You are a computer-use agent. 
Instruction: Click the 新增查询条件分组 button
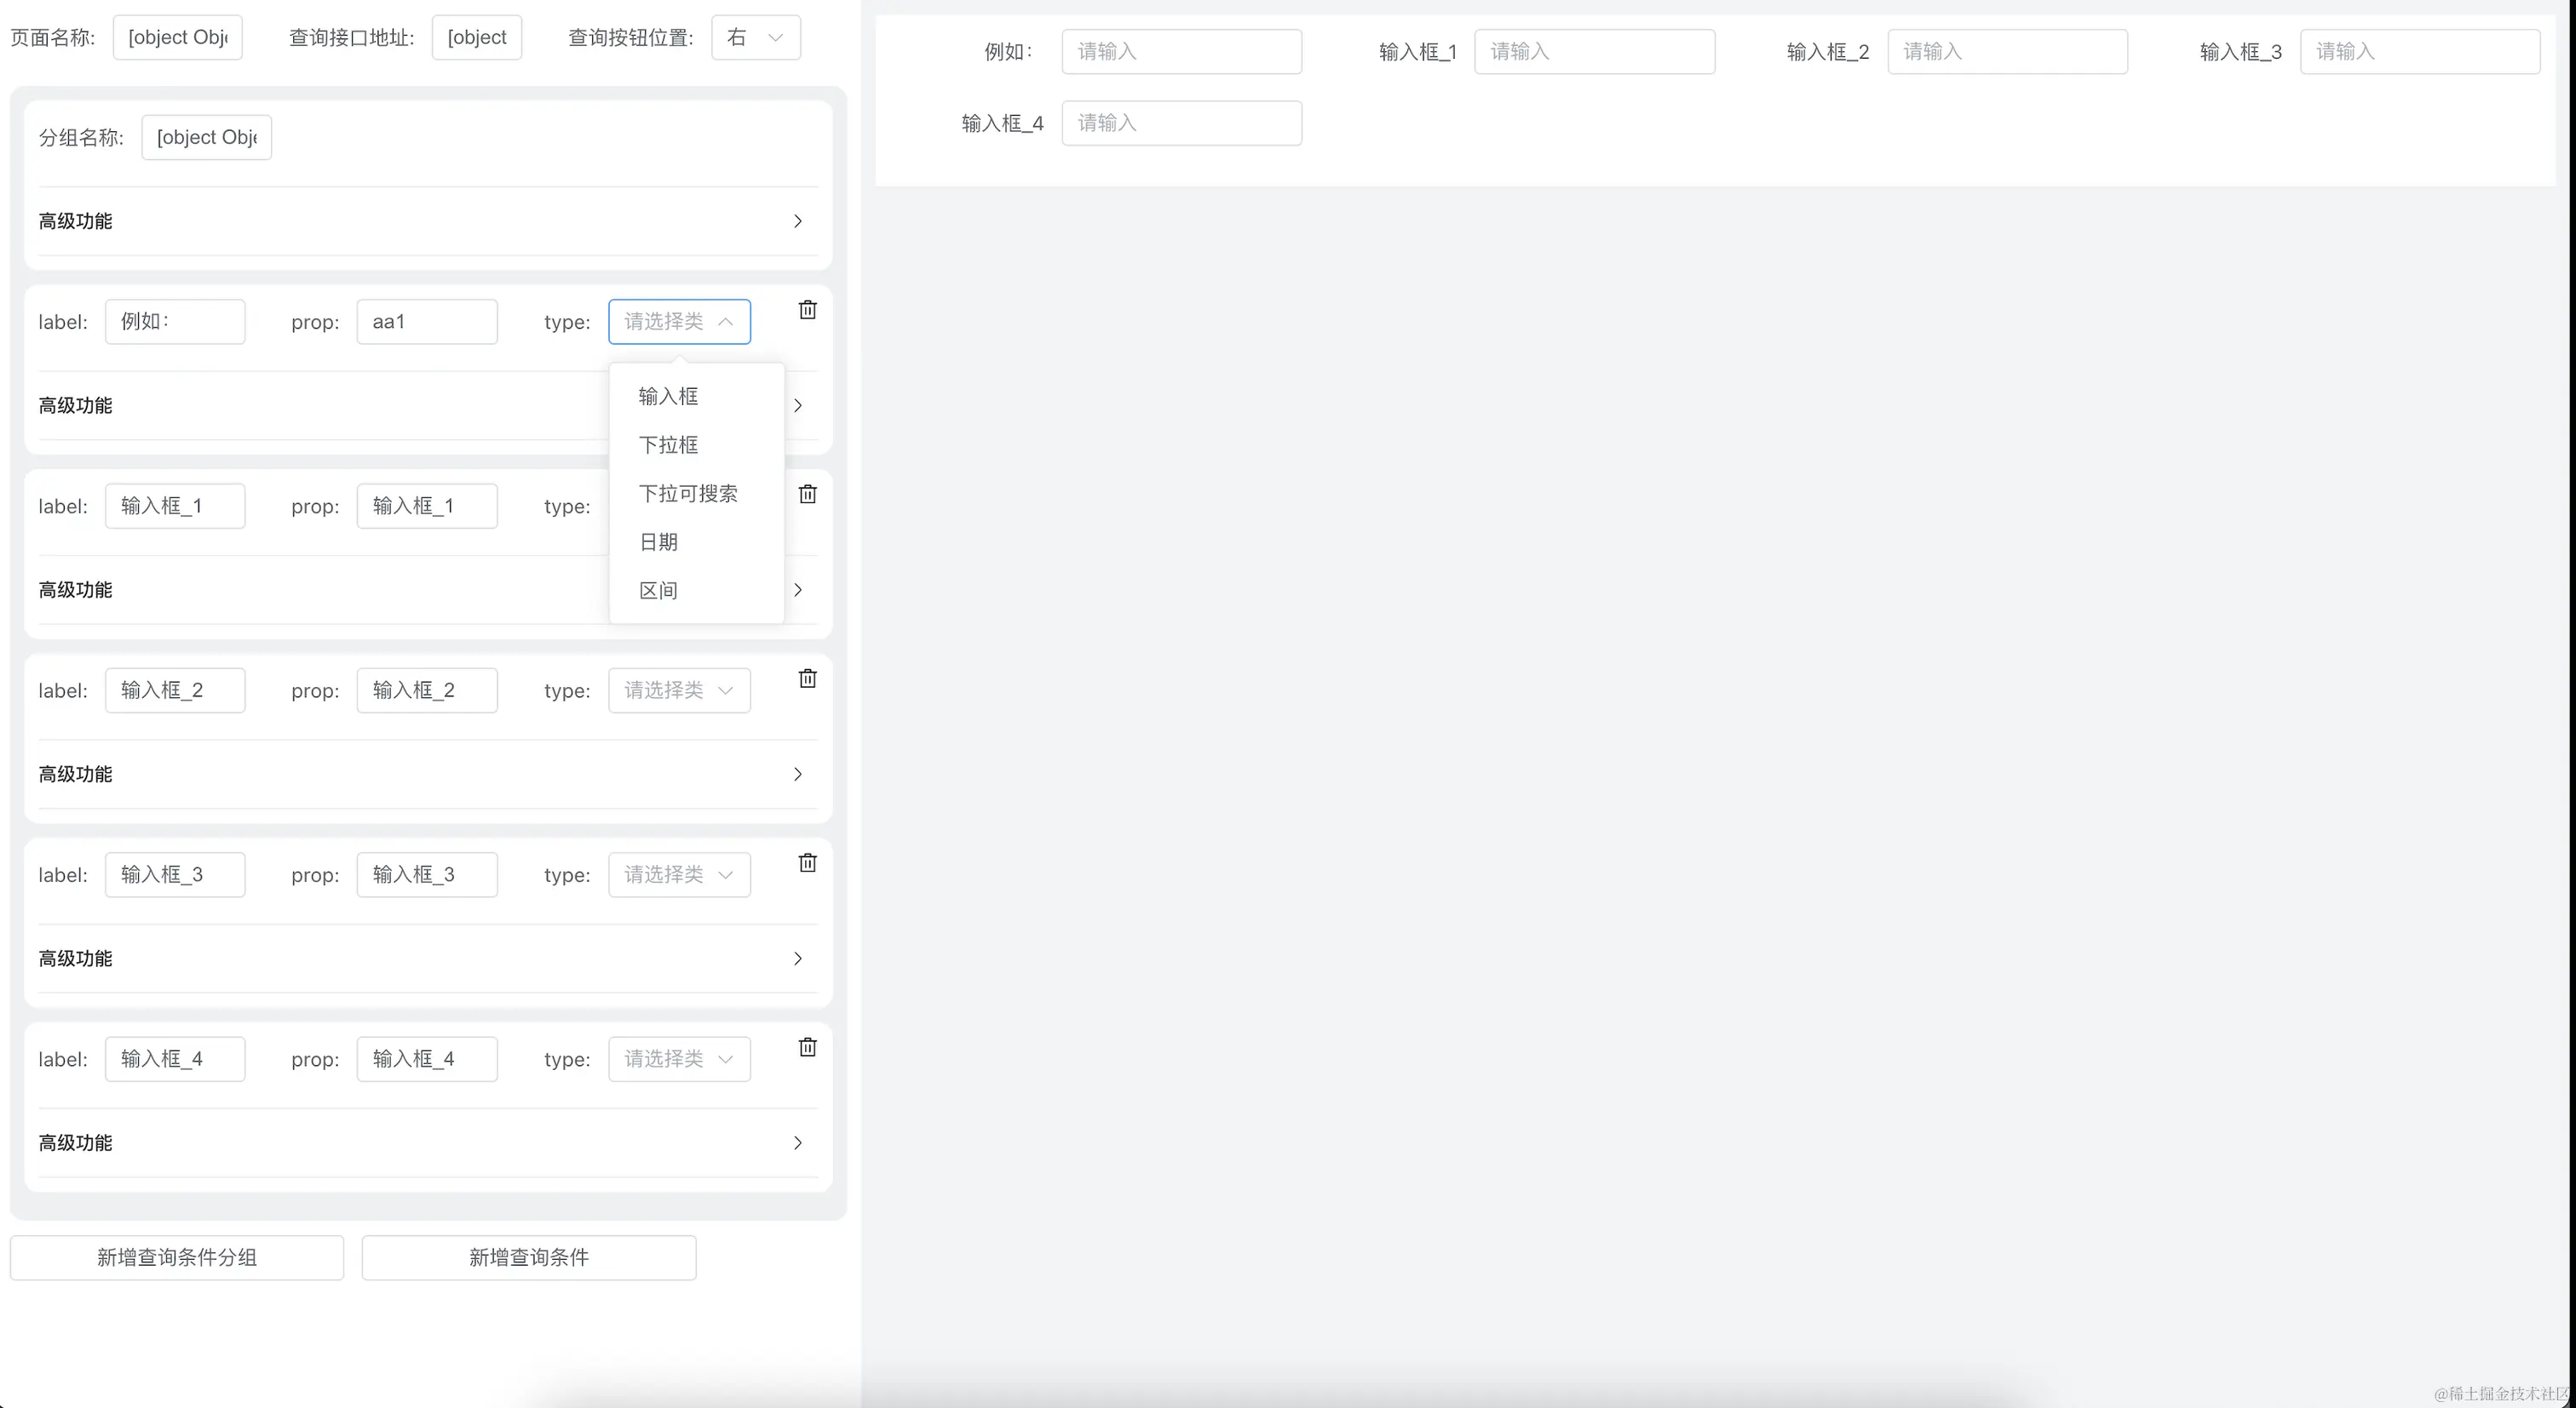[x=177, y=1257]
